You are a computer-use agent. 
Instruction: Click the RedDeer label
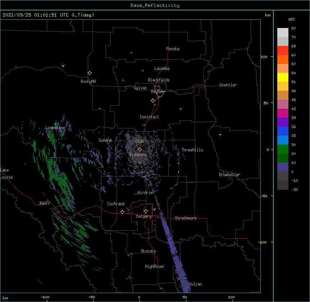[158, 91]
